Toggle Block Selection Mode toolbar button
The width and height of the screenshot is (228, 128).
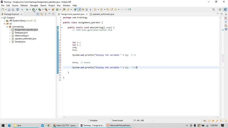click(87, 10)
